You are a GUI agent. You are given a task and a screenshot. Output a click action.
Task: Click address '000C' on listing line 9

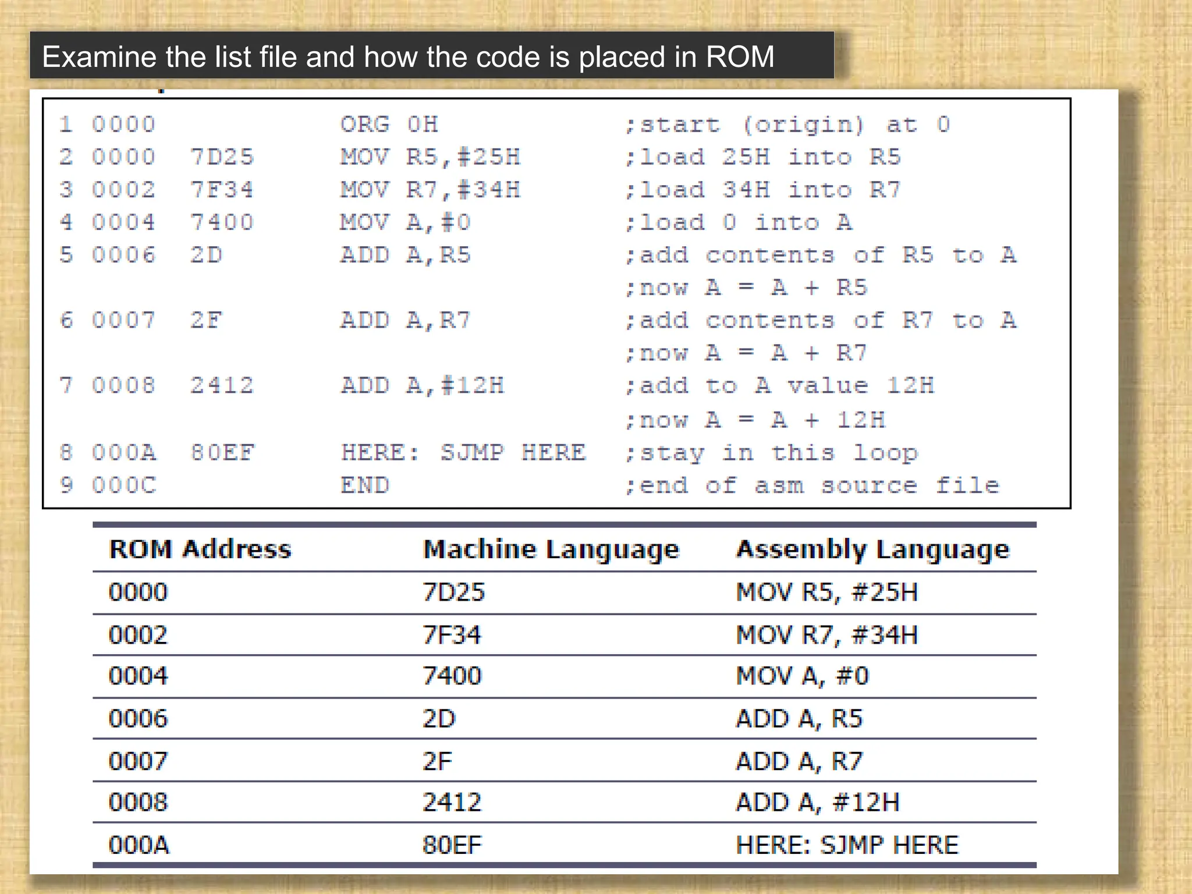click(x=124, y=485)
